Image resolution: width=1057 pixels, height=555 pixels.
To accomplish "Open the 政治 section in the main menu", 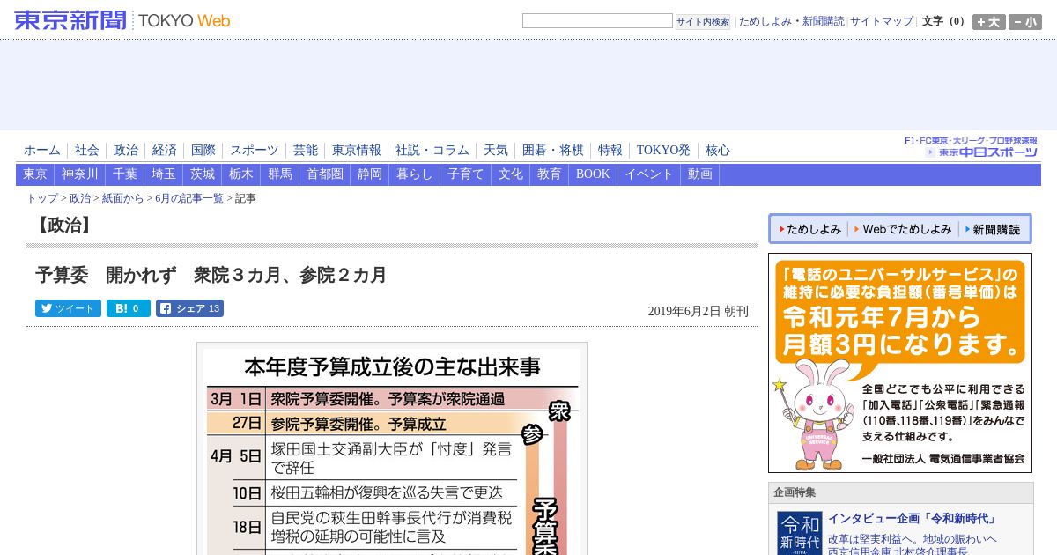I will 126,151.
